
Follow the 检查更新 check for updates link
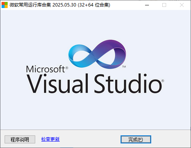click(x=51, y=139)
